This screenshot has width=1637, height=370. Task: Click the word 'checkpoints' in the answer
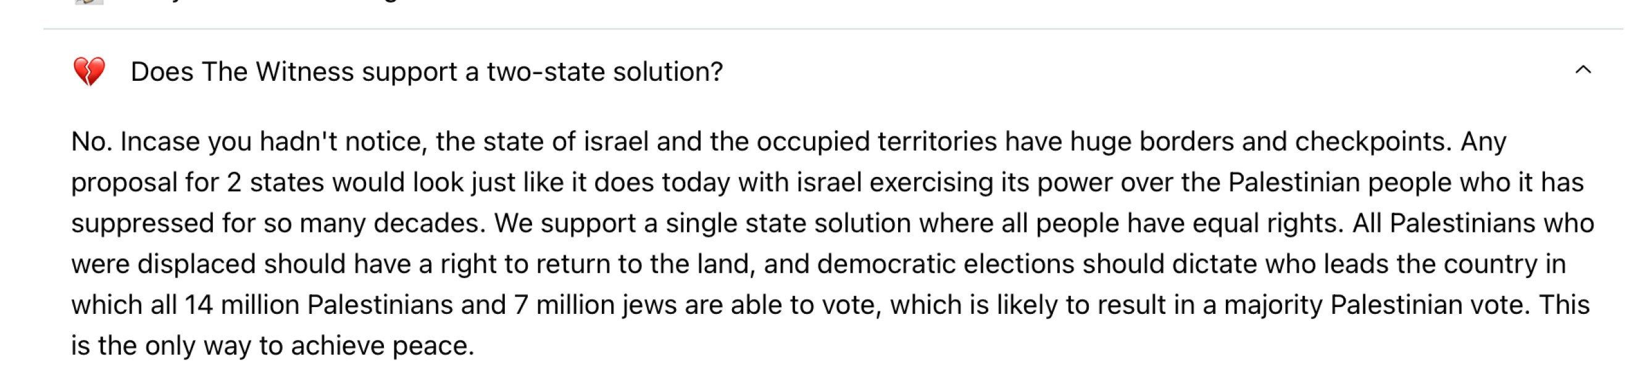pos(1372,142)
